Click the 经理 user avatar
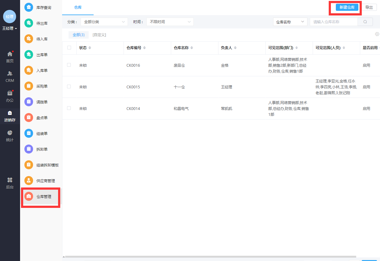Viewport: 380px width, 261px height. tap(10, 16)
